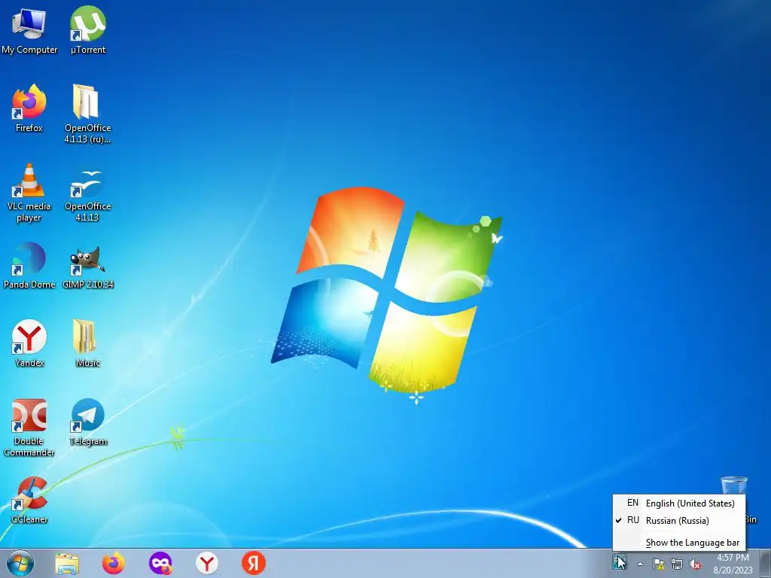Select the Firefox desktop shortcut
This screenshot has height=578, width=771.
29,108
